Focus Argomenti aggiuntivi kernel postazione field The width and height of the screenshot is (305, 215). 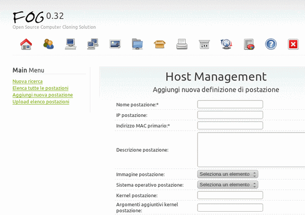point(230,208)
